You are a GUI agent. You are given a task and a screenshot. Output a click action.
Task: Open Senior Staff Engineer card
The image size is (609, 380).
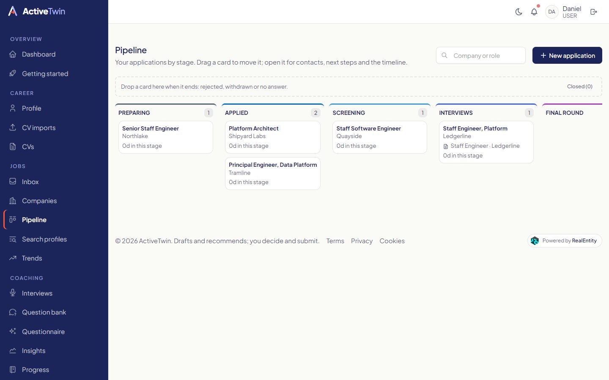tap(166, 137)
